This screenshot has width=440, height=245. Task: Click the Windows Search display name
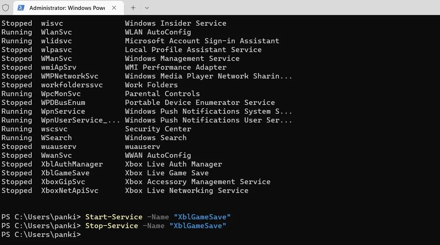point(156,138)
